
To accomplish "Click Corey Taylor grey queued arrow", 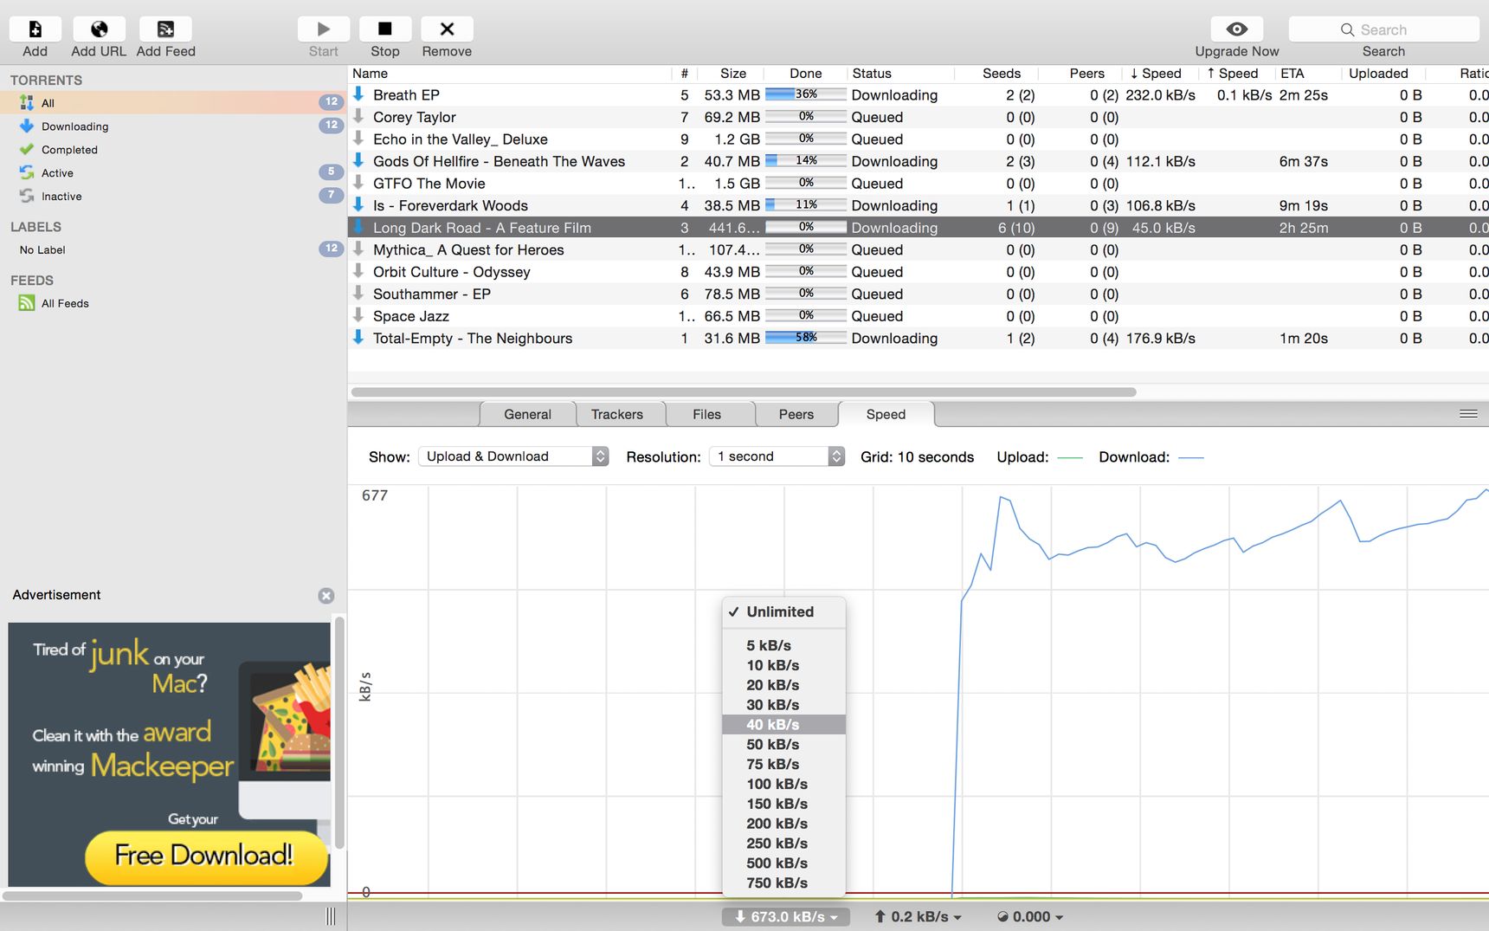I will 358,116.
